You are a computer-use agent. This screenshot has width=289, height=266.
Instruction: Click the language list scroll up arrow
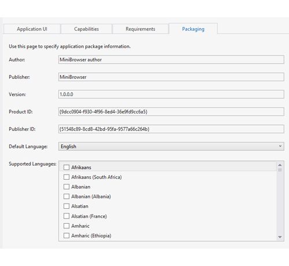coord(280,165)
